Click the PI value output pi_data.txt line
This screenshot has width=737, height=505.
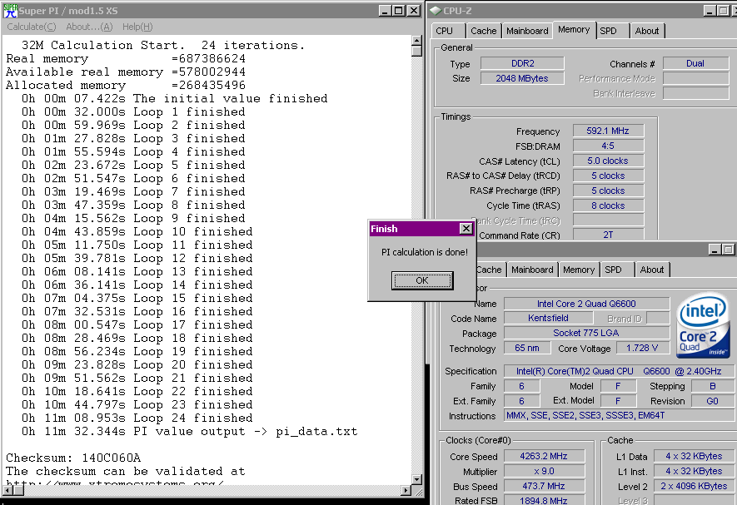point(189,432)
